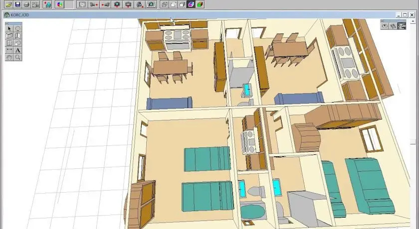The width and height of the screenshot is (419, 229).
Task: Click the perspective grid camera view icon
Action: pos(151,4)
